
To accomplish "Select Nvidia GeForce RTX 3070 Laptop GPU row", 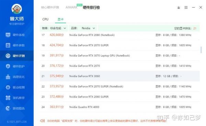I will click(120, 56).
